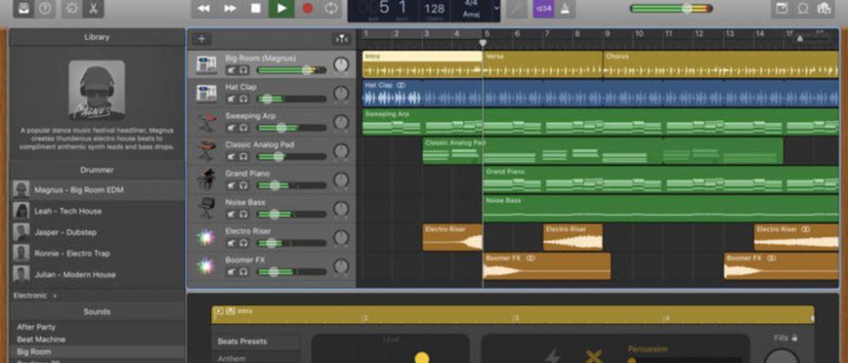Choose After Party in Sounds list

(x=97, y=327)
